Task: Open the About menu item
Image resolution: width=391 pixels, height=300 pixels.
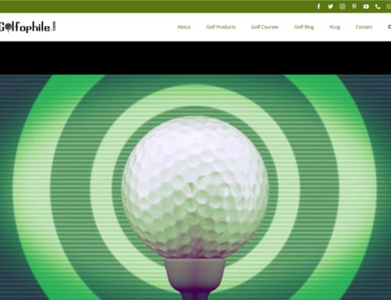Action: tap(184, 27)
